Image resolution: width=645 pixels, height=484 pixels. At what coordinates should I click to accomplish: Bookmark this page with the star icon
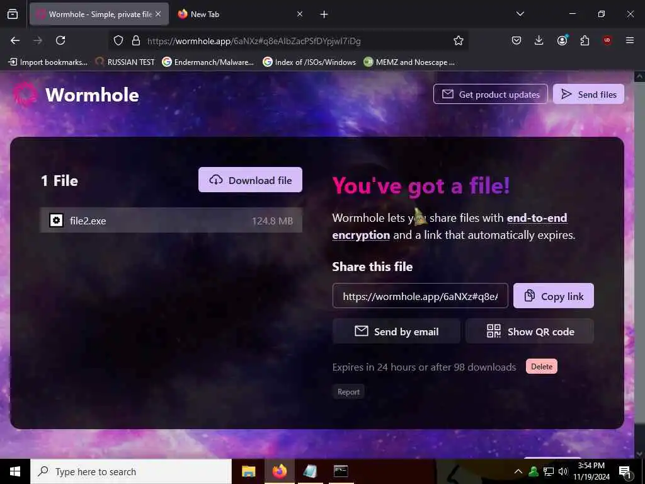(459, 40)
